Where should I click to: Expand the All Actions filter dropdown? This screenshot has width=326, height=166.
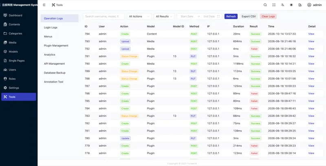[139, 16]
